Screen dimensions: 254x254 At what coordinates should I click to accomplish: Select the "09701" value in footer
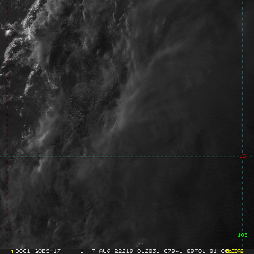(196, 251)
